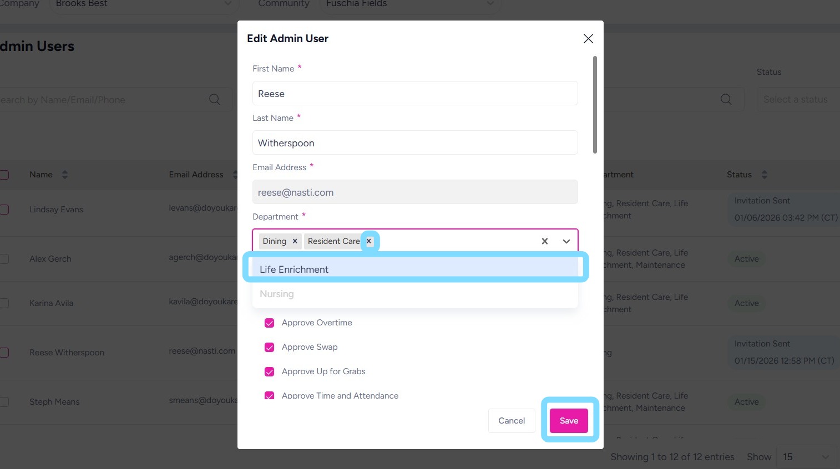The width and height of the screenshot is (840, 469).
Task: Click the First Name input field
Action: coord(415,94)
